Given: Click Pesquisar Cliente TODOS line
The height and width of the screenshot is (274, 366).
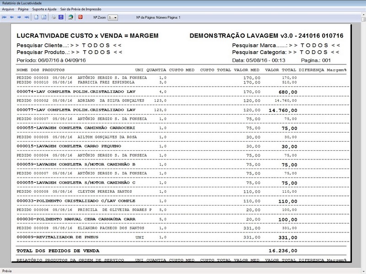Looking at the screenshot, I should click(x=69, y=45).
